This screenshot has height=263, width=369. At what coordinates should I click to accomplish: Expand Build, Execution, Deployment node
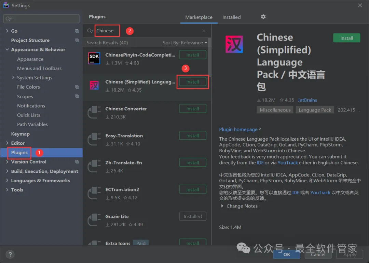click(x=7, y=171)
